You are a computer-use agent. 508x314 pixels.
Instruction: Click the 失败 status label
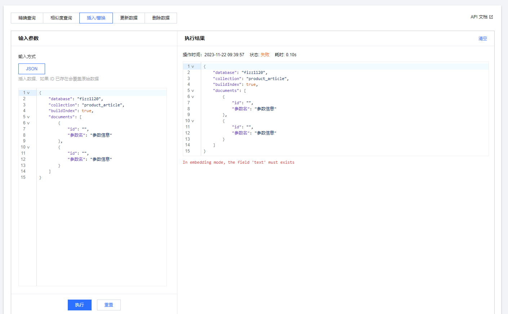(265, 55)
